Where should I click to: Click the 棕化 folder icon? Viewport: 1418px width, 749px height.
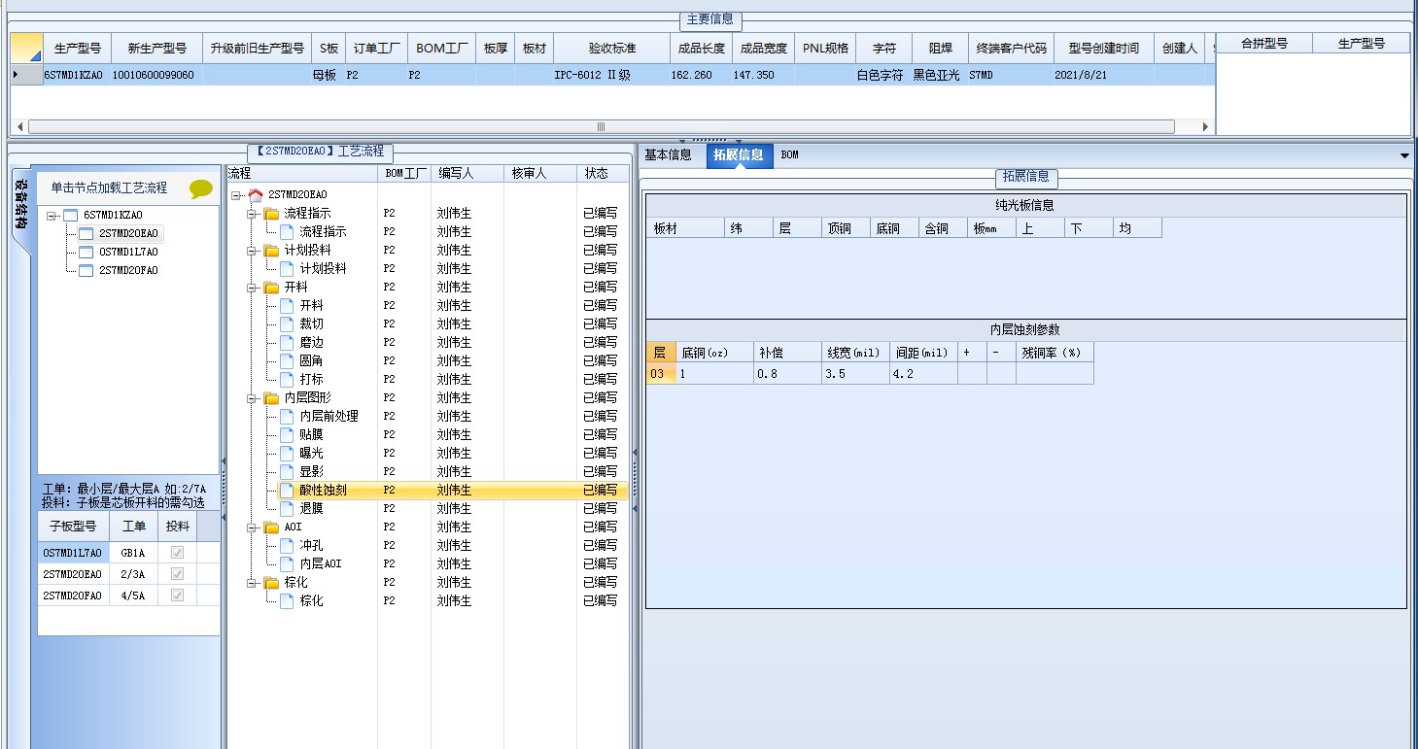click(x=271, y=583)
